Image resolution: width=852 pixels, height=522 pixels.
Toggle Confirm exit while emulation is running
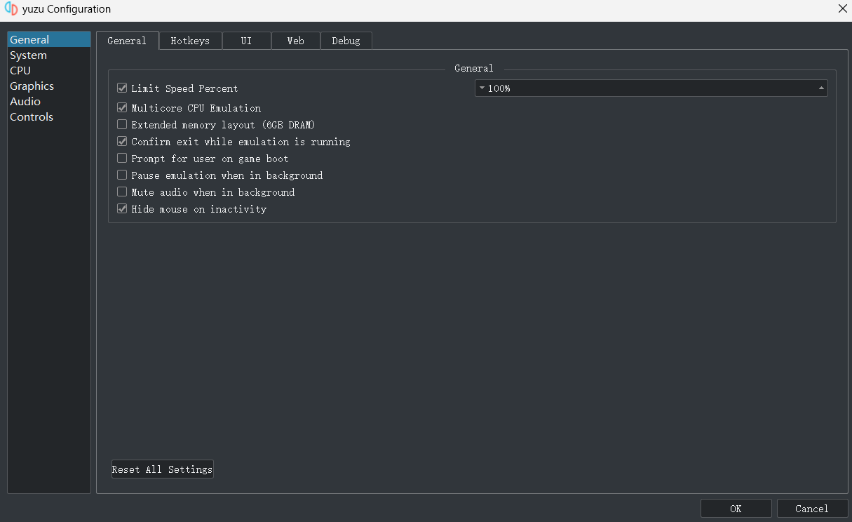[122, 142]
